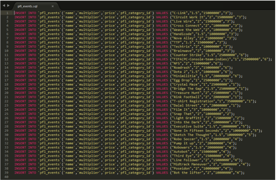Place cursor on empty line 40

tap(85, 177)
